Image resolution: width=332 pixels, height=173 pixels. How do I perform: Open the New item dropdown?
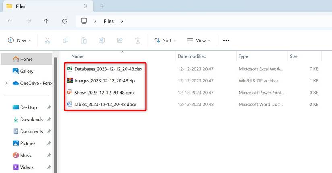(x=19, y=40)
